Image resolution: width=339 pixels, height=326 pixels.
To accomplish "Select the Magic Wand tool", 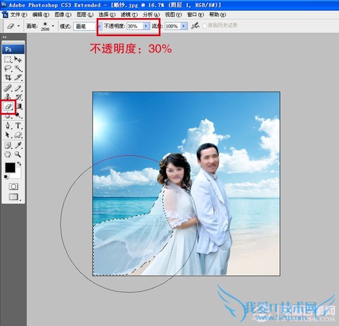I will tap(18, 68).
